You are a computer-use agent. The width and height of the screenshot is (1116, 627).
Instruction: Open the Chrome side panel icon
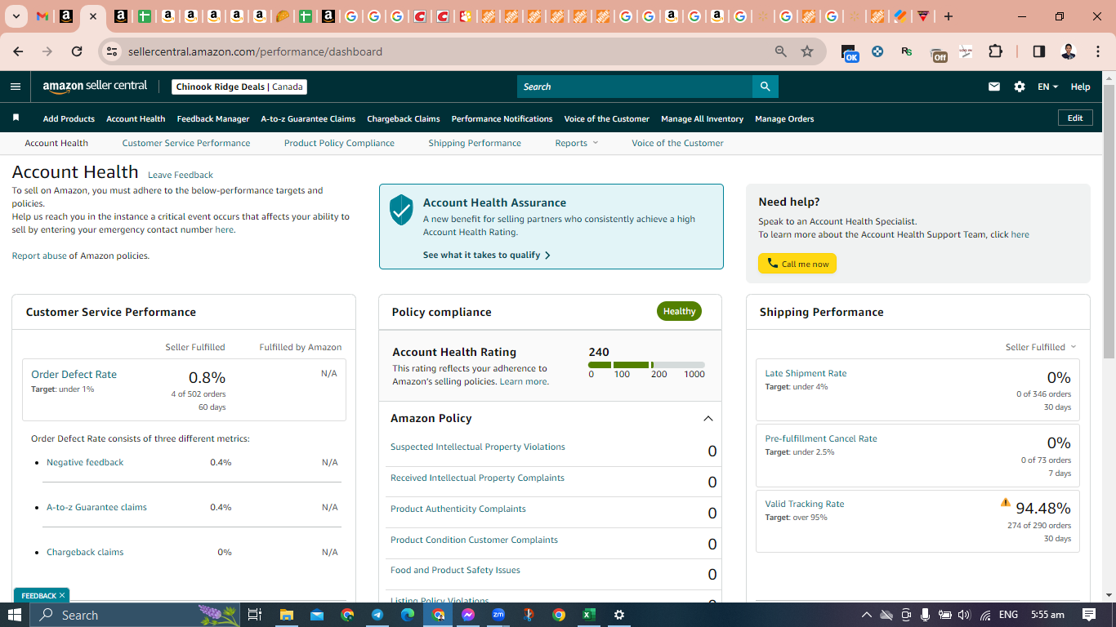pos(1039,51)
